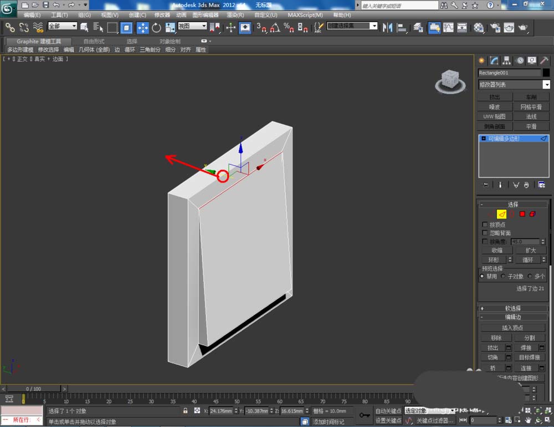Open the MAXScript(M) menu
The image size is (554, 427).
point(305,15)
